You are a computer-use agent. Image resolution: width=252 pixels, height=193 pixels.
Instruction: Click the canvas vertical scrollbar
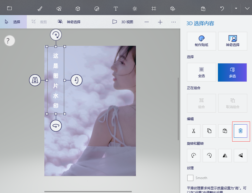178,109
